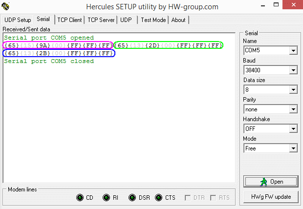Click the RI modem line indicator
The width and height of the screenshot is (303, 209).
coord(106,198)
